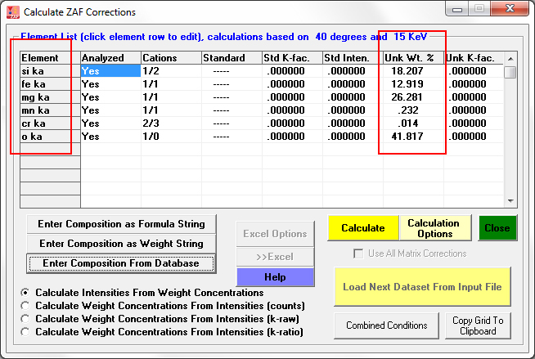Enable Use All Matrix Corrections checkbox
This screenshot has width=535, height=359.
[x=358, y=254]
